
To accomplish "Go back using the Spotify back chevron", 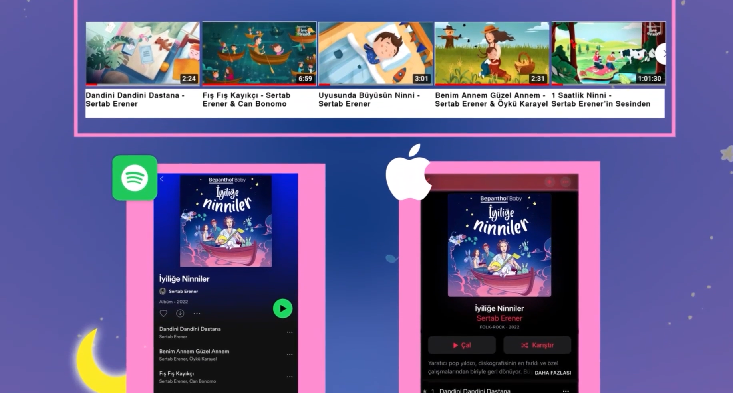I will 162,179.
